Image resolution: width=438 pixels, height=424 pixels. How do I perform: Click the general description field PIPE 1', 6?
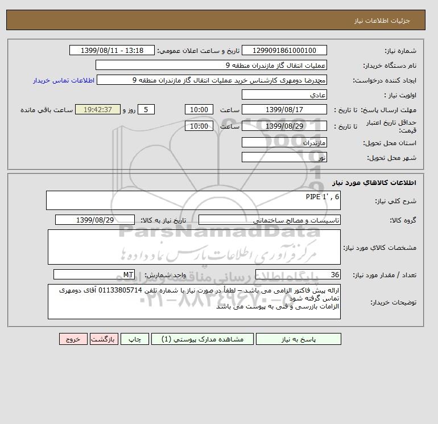[193, 200]
